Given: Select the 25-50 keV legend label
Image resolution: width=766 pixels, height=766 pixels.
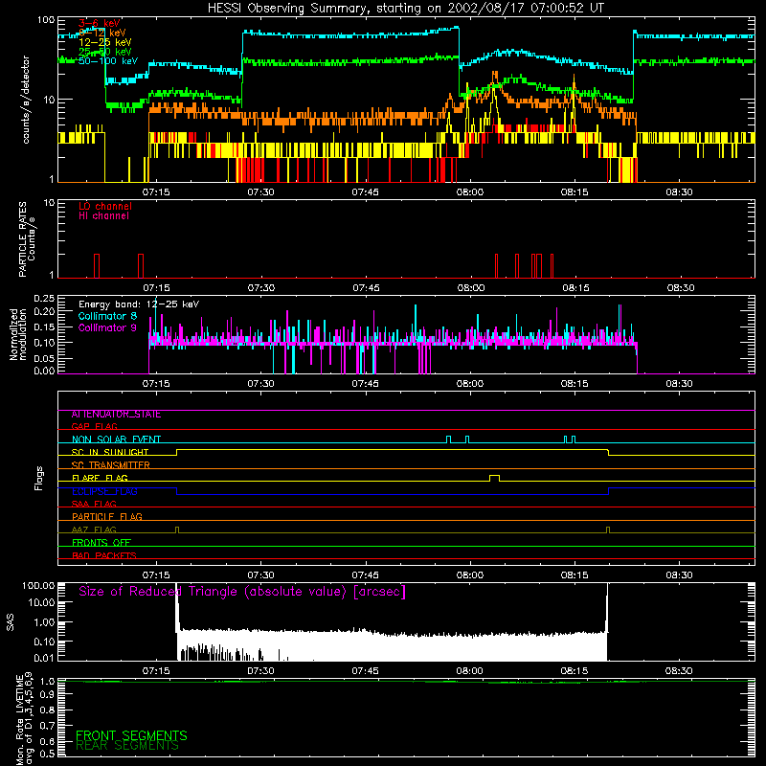Looking at the screenshot, I should tap(105, 52).
